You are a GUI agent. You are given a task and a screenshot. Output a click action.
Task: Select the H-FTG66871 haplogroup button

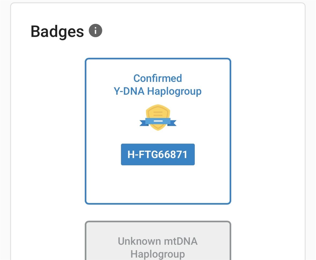tap(158, 154)
